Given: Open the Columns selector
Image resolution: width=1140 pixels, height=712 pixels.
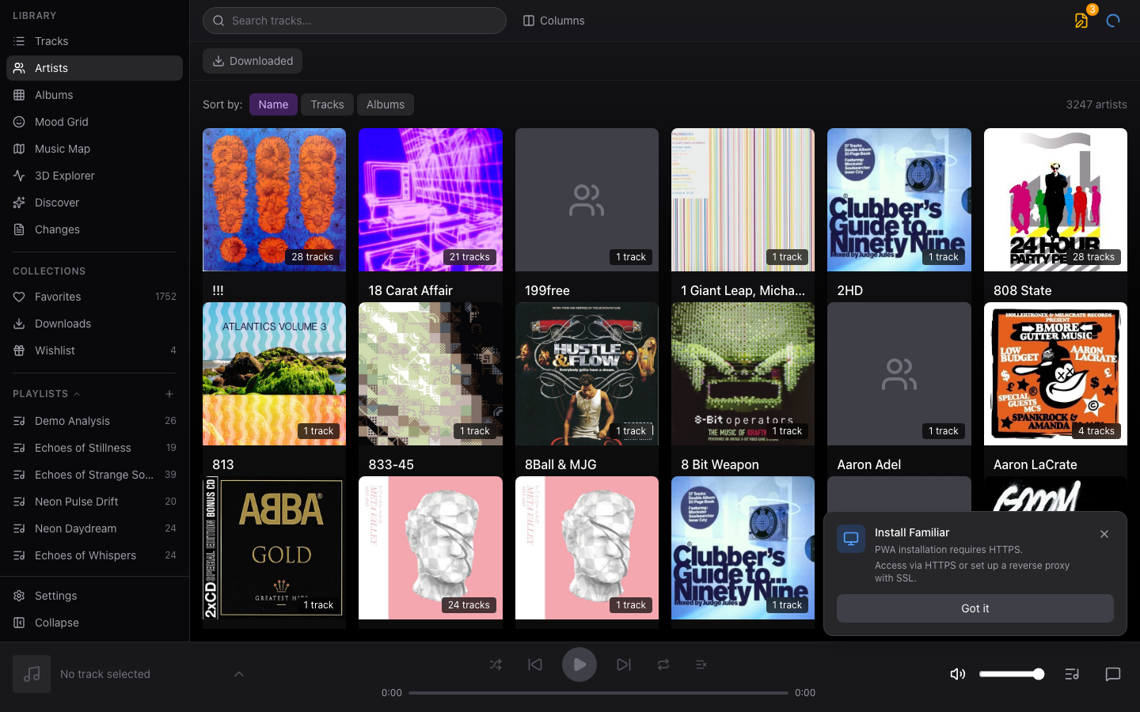Looking at the screenshot, I should tap(553, 21).
